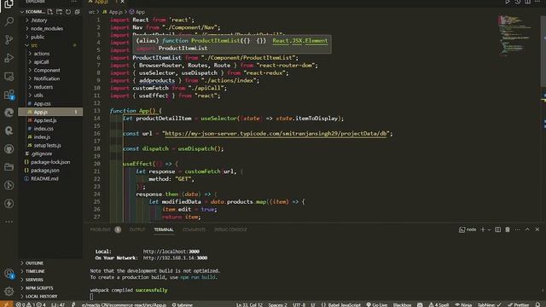The height and width of the screenshot is (307, 546).
Task: Expand the actions folder
Action: (x=42, y=54)
